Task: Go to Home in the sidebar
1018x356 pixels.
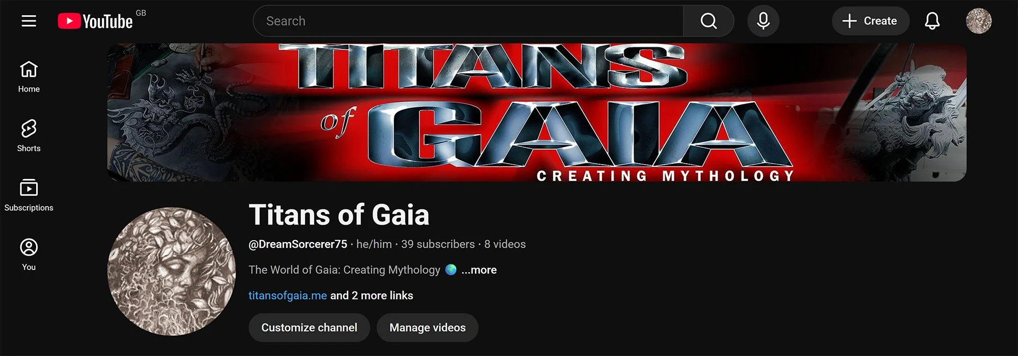Action: tap(29, 77)
